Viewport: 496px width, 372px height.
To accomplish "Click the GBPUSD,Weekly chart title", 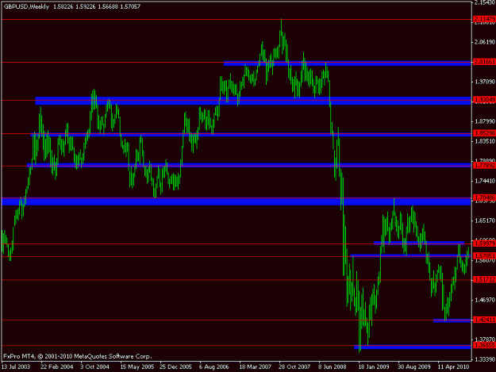I will pyautogui.click(x=26, y=6).
